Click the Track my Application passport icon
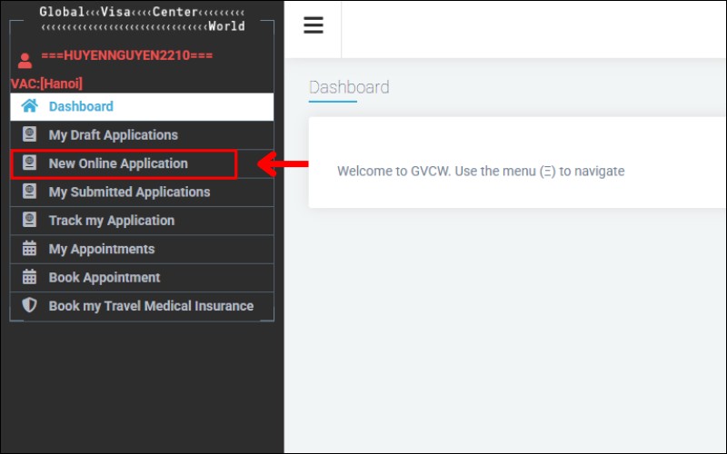This screenshot has width=727, height=454. coord(29,221)
